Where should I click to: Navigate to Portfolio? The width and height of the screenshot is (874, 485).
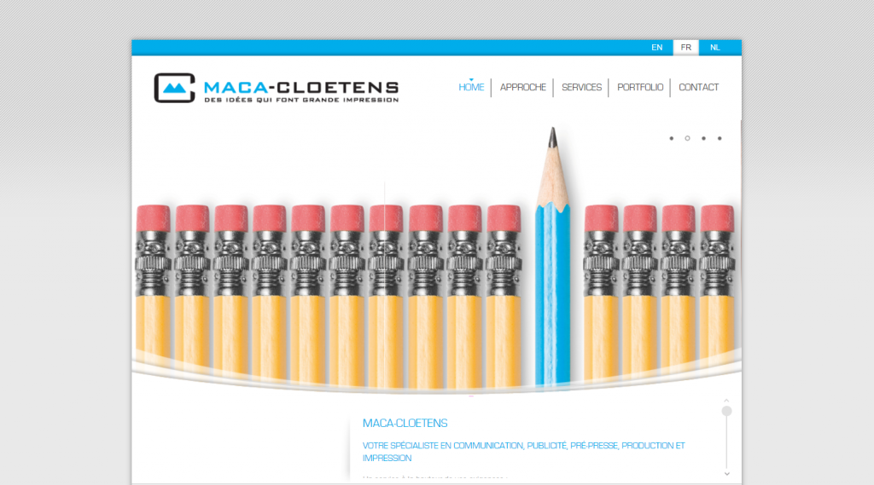640,88
